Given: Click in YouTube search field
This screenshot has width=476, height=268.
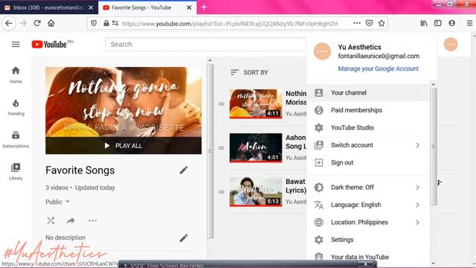Looking at the screenshot, I should click(206, 45).
